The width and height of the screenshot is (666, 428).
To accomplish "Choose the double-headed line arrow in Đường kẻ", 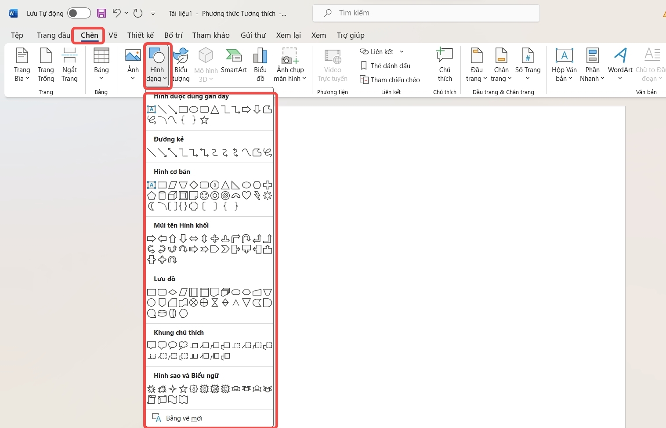I will (173, 152).
